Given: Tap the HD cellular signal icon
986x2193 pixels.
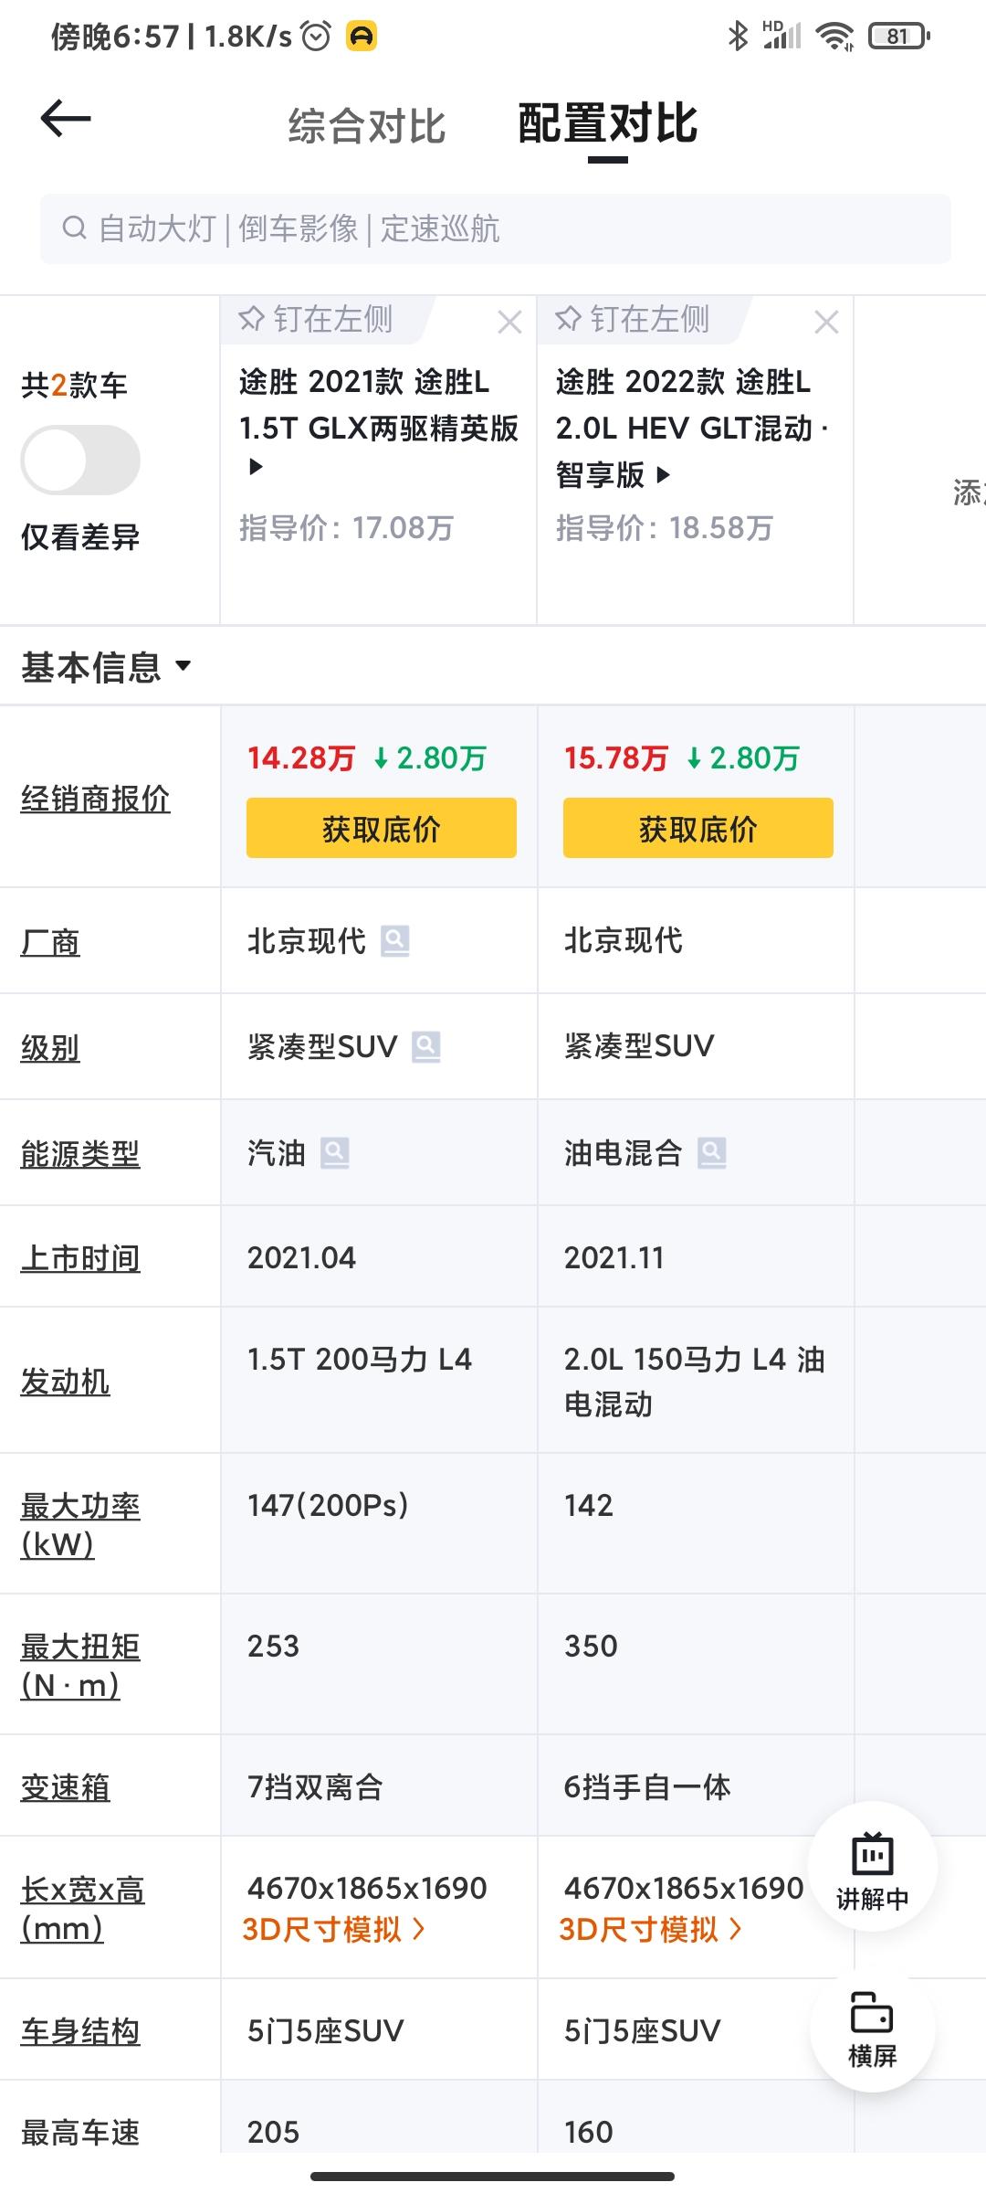Looking at the screenshot, I should 782,36.
